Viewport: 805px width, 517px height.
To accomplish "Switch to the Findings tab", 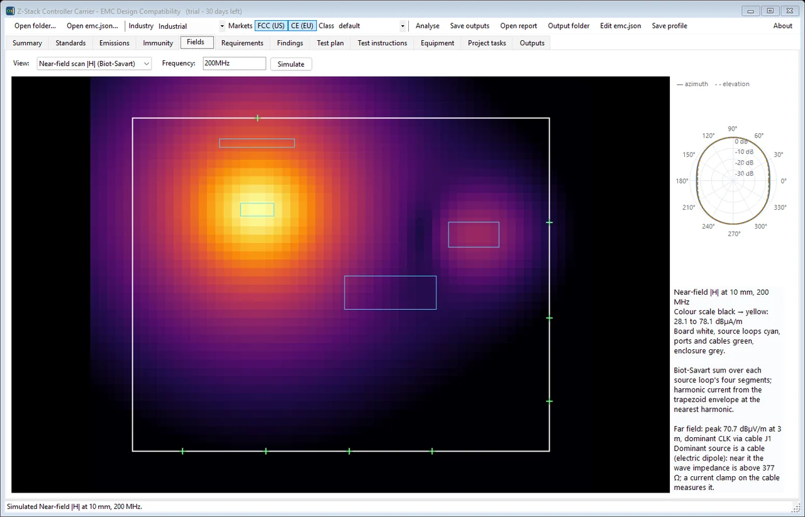I will pos(290,43).
